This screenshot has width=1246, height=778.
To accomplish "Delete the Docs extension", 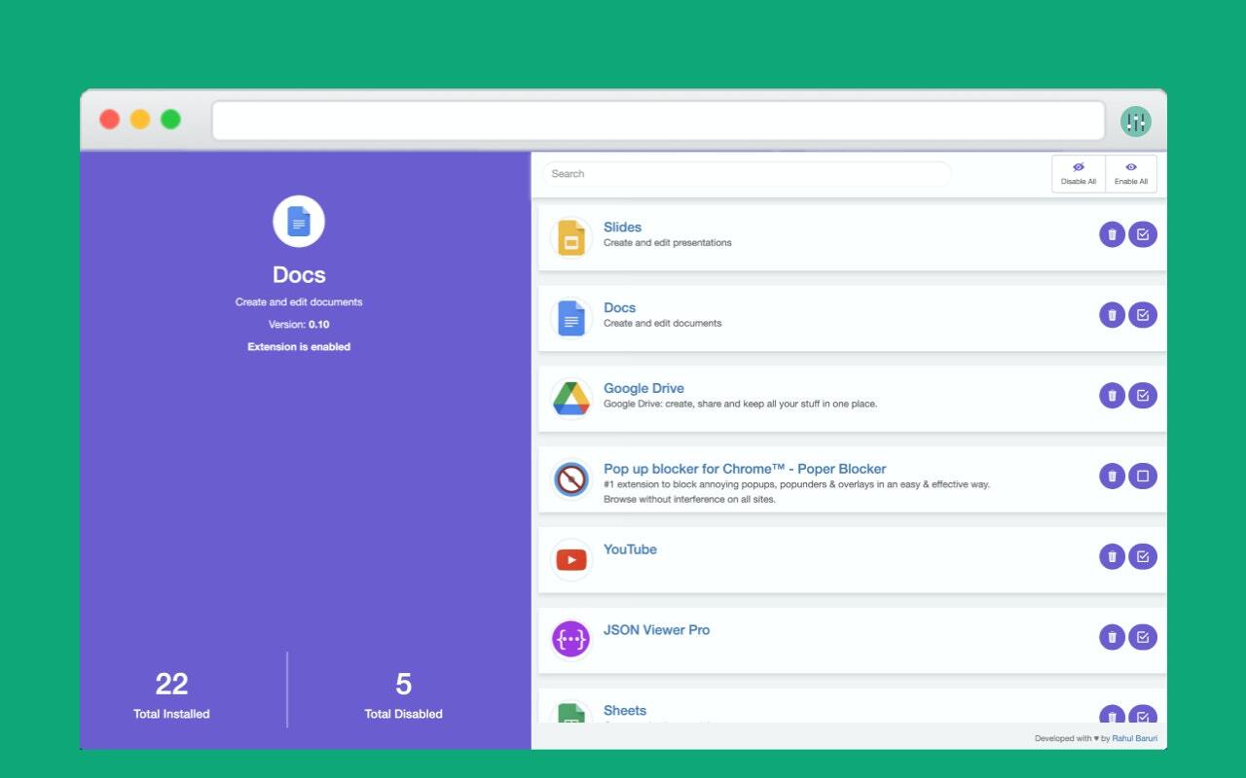I will 1112,315.
